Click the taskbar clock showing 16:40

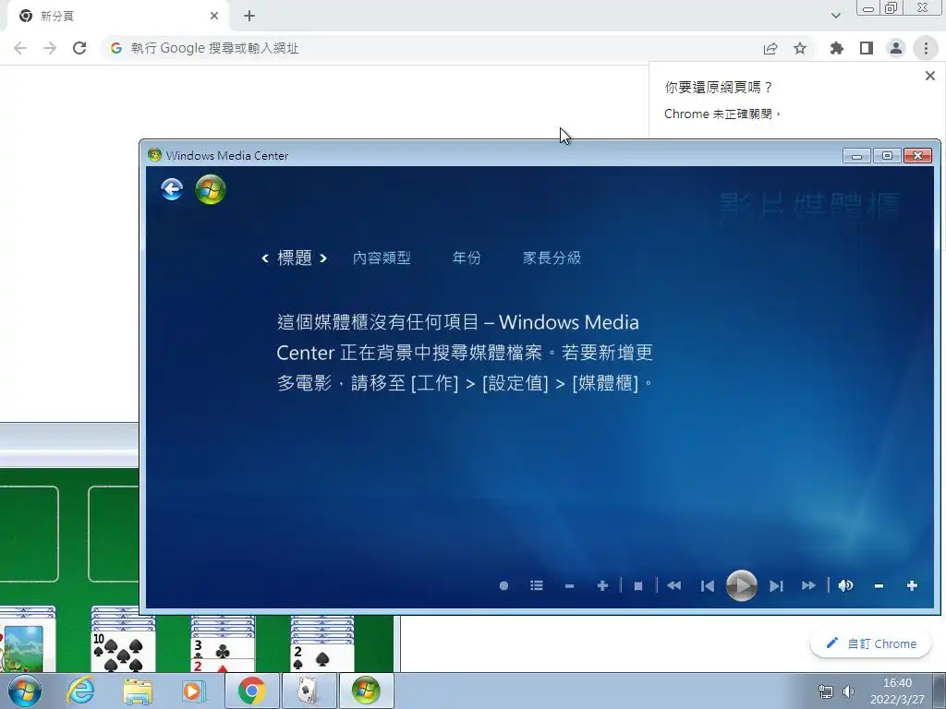[x=897, y=691]
